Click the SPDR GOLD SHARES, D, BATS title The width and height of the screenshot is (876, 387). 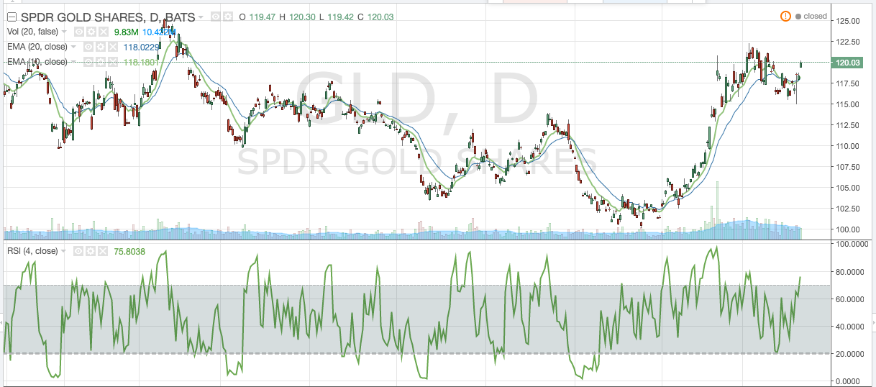(108, 17)
